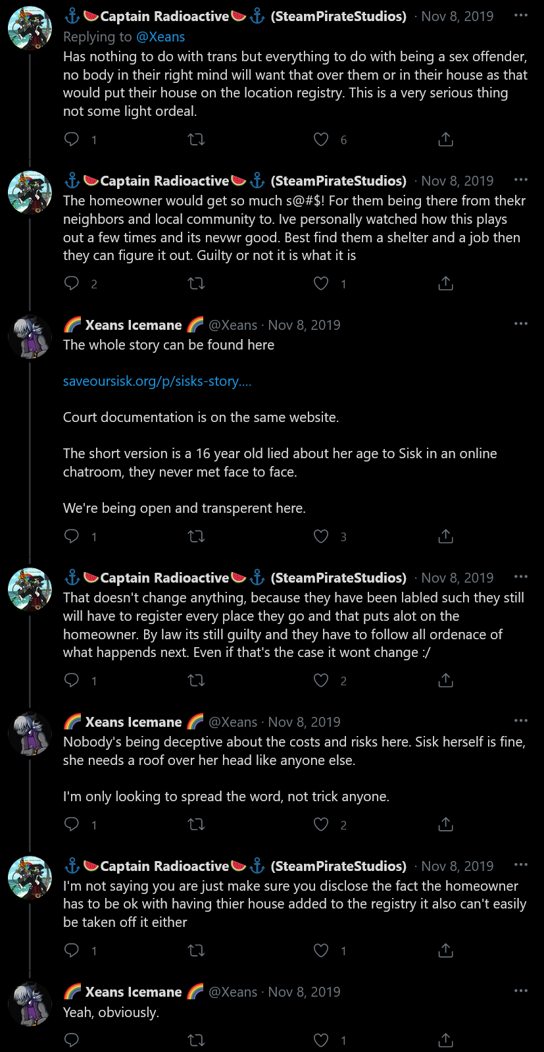Reply to the first Captain Radioactive tweet
The height and width of the screenshot is (1052, 544).
point(72,139)
